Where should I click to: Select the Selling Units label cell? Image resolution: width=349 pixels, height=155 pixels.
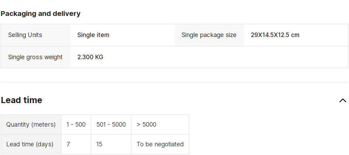click(x=36, y=35)
